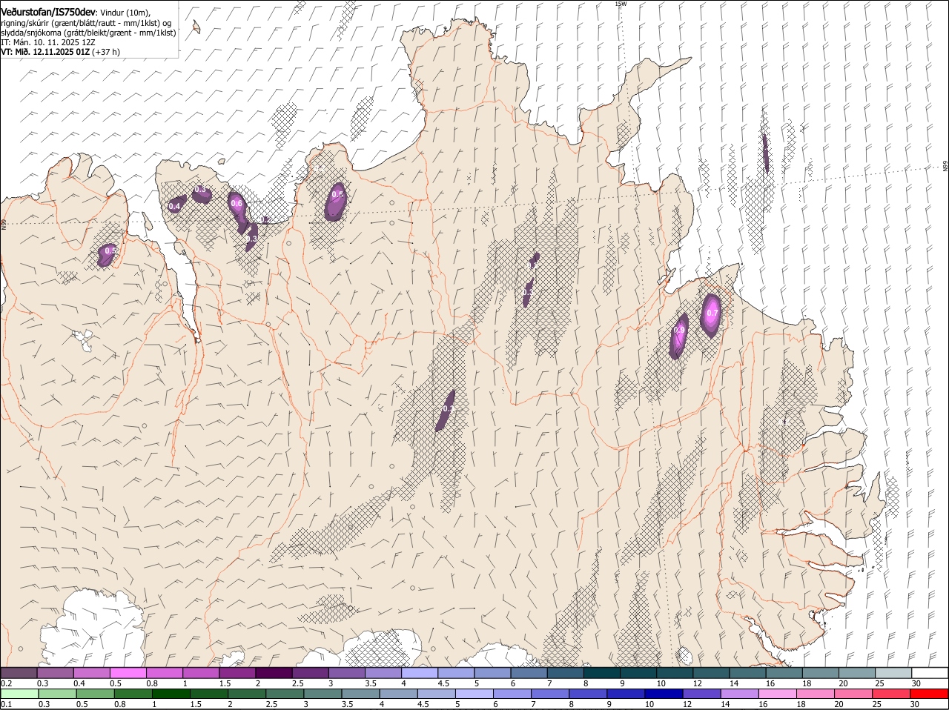949x710 pixels.
Task: Click upper legend lavender swatch between 4 and 4.5
Action: [x=420, y=672]
